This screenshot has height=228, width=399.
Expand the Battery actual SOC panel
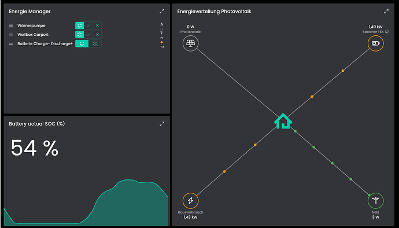tap(162, 124)
